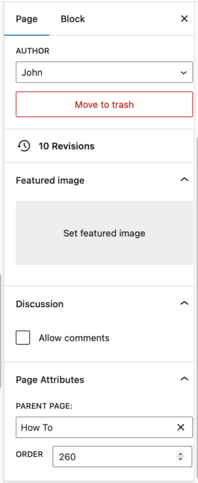The image size is (198, 483).
Task: Toggle the Allow comments checkbox
Action: pos(23,338)
